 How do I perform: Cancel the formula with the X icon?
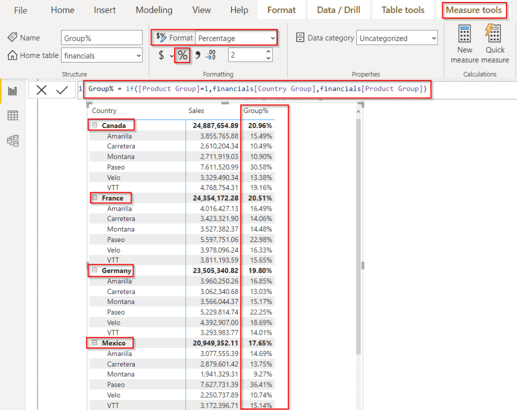(x=41, y=90)
